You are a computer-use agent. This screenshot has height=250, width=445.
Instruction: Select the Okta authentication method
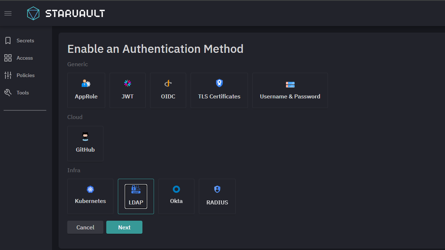pos(176,196)
